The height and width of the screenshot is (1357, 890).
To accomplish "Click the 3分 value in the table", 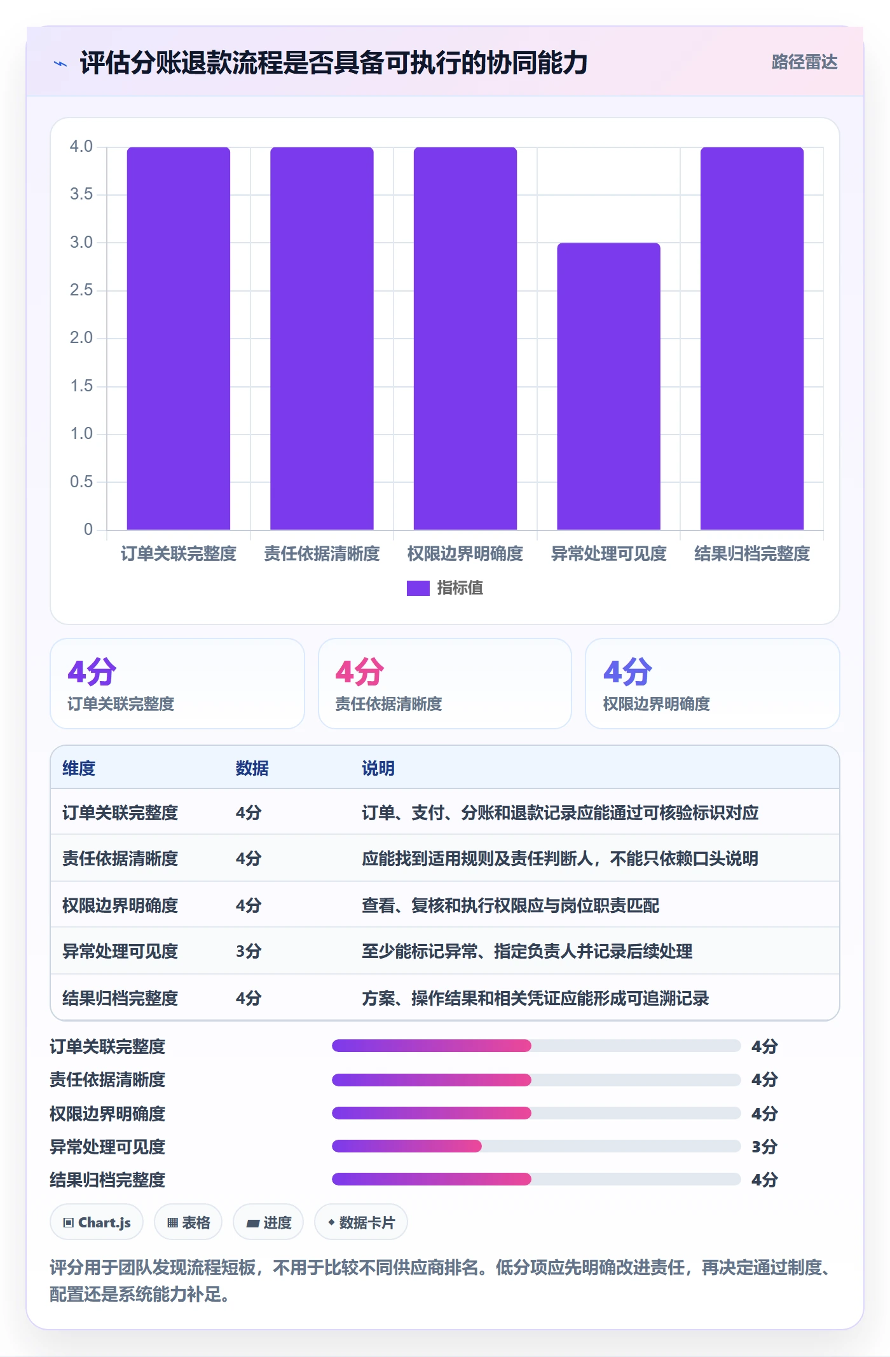I will [x=249, y=951].
